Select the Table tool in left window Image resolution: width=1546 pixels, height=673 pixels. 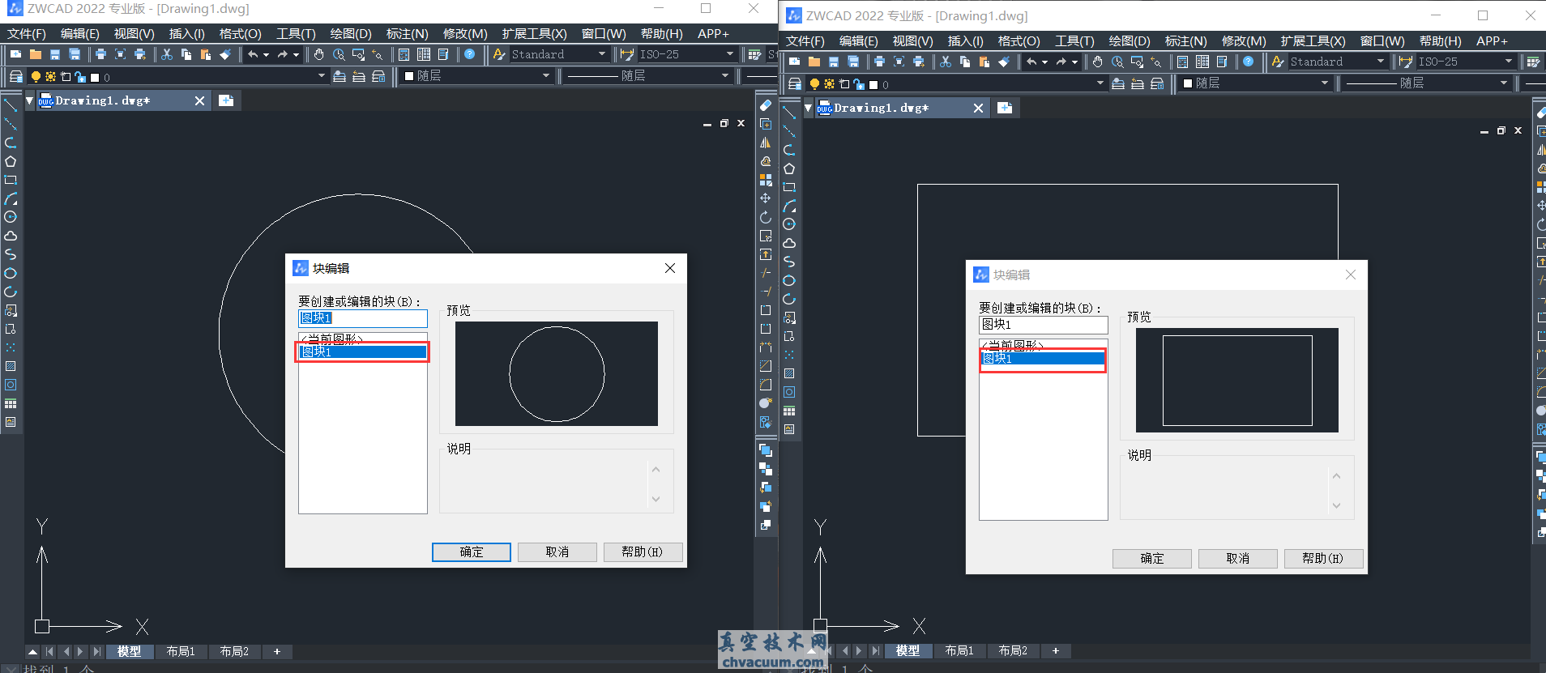(x=11, y=403)
